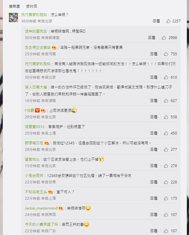This screenshot has height=235, width=189.
Task: Click the thumbs-up next to 450
Action: (x=166, y=133)
